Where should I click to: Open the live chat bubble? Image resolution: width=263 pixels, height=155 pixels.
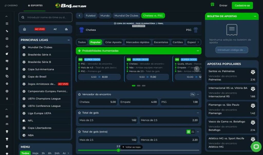tap(256, 147)
